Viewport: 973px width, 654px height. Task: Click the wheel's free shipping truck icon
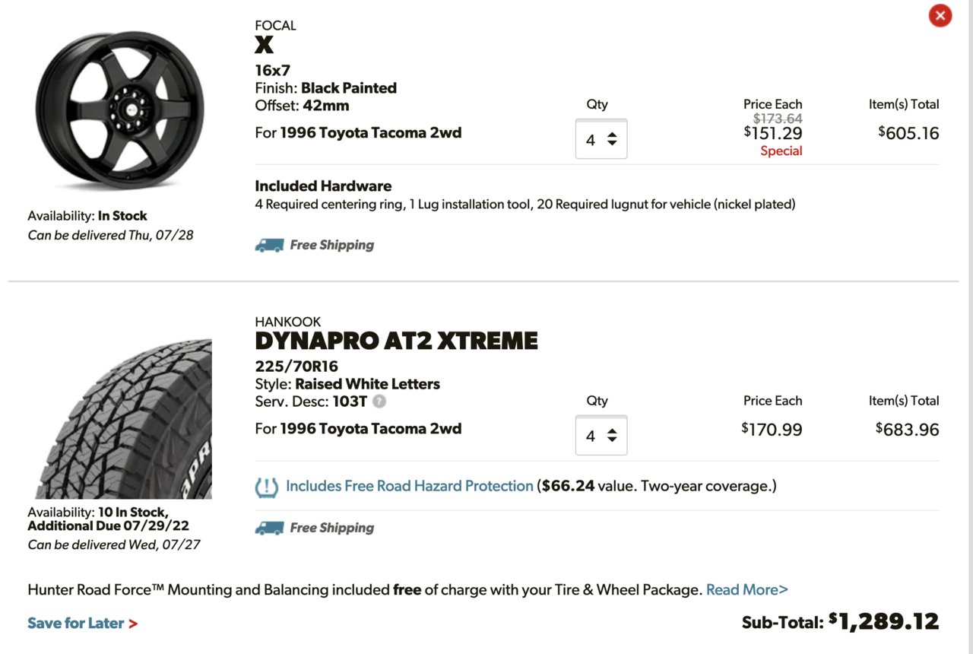click(269, 246)
